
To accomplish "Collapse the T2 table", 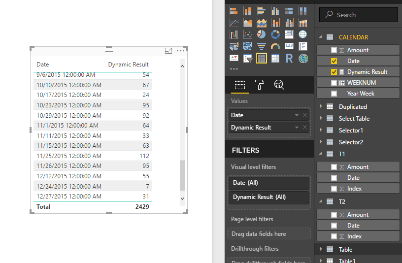I will click(321, 201).
